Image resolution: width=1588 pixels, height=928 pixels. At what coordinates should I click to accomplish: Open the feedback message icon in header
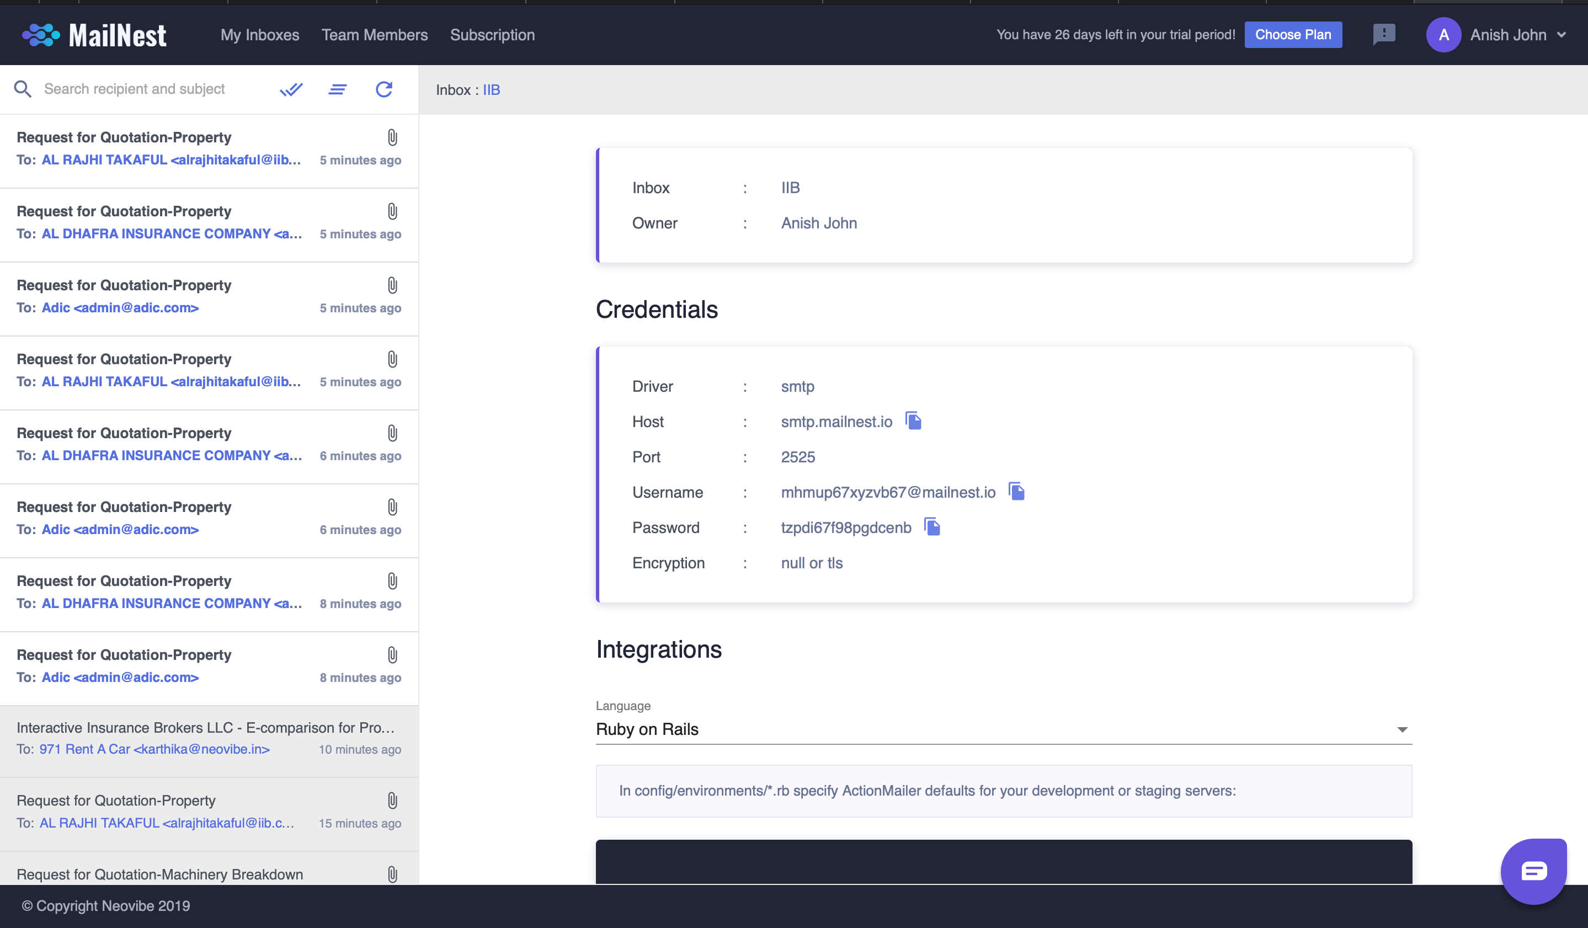(x=1384, y=34)
